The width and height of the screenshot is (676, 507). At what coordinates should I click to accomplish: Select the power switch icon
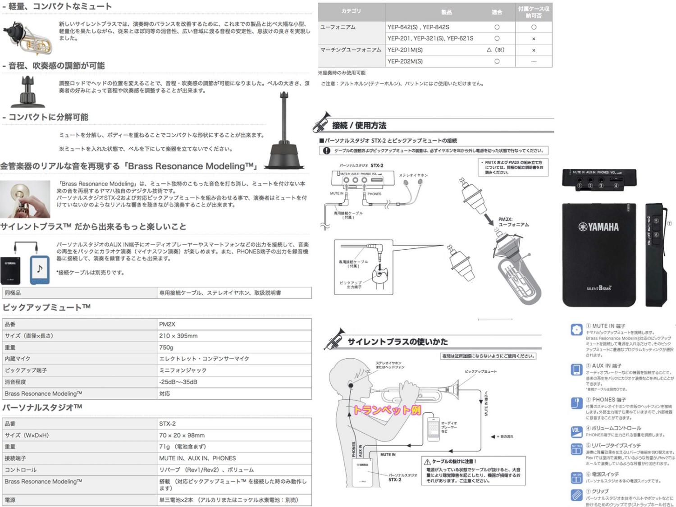(576, 478)
